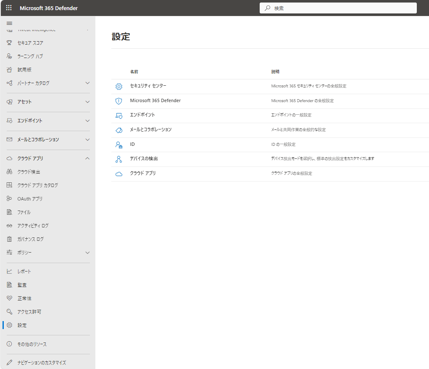
Task: Click the Device discovery row icon
Action: (119, 159)
